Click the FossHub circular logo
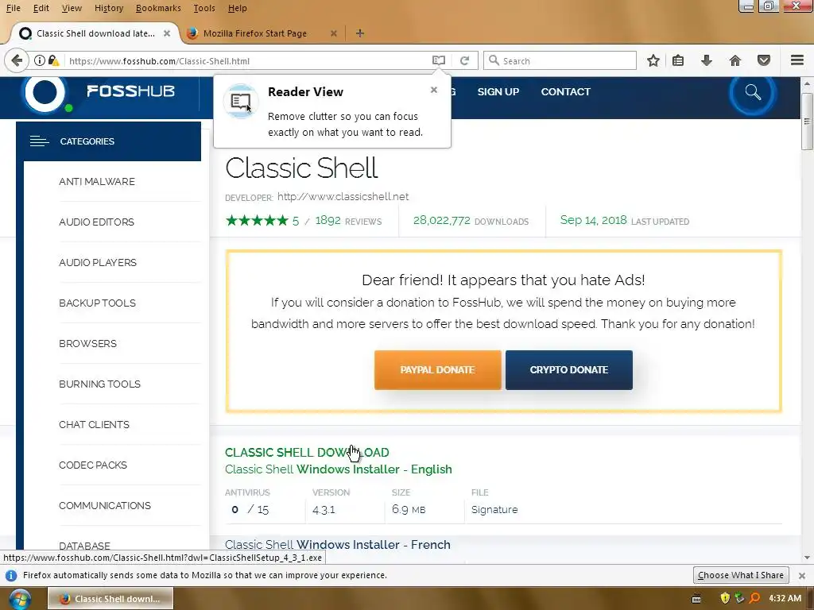The width and height of the screenshot is (814, 610). 45,94
